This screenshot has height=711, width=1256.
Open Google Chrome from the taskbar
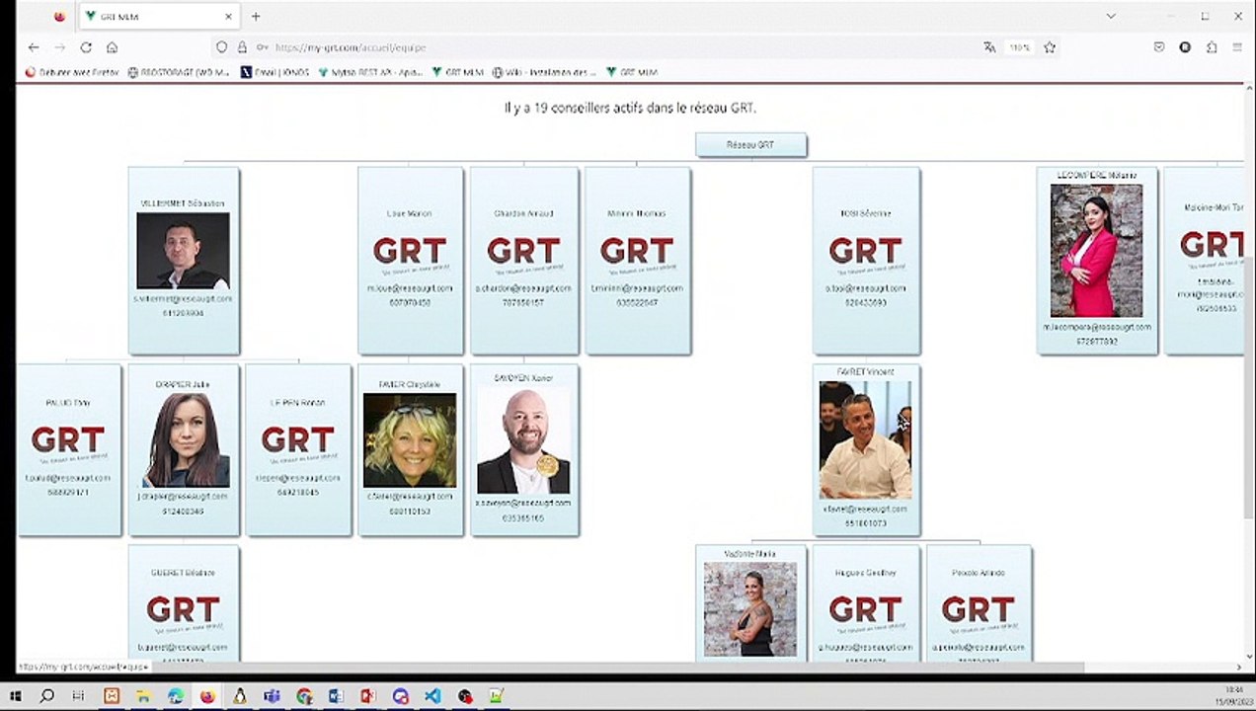tap(303, 696)
